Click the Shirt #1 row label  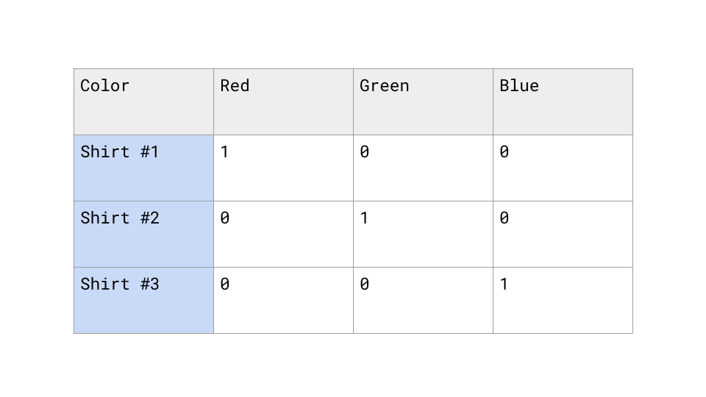tap(143, 168)
